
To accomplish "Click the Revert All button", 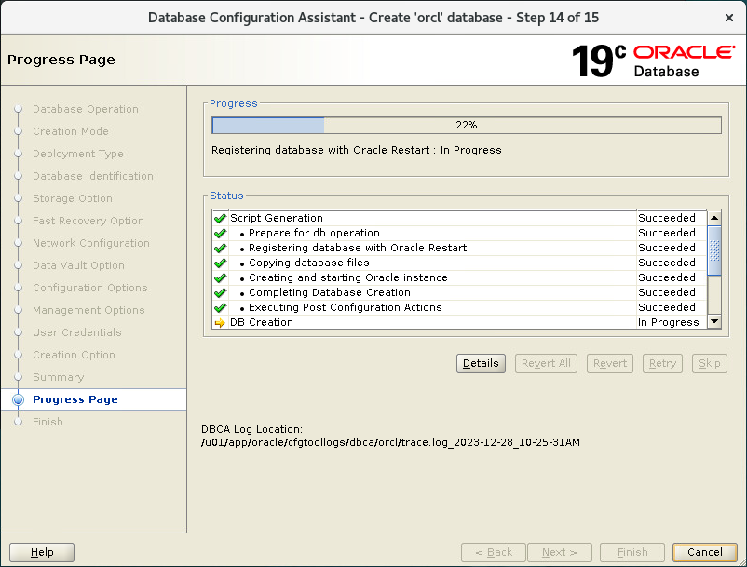I will click(546, 363).
